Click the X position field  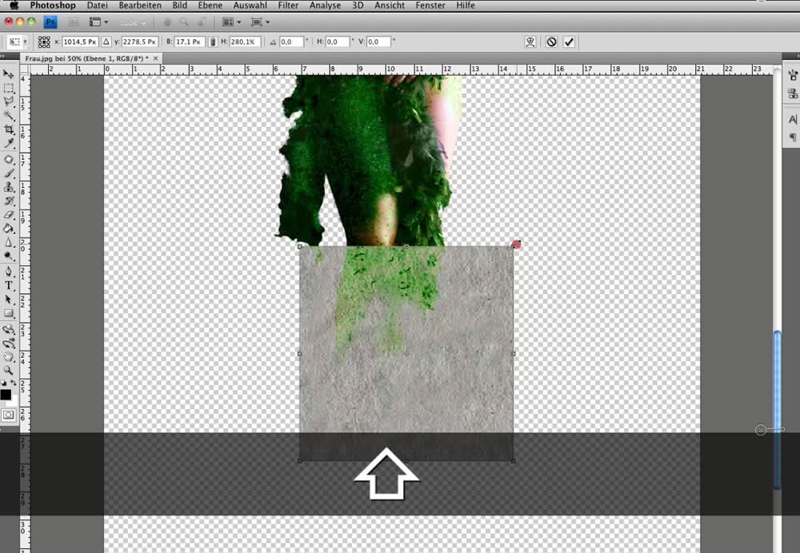79,42
